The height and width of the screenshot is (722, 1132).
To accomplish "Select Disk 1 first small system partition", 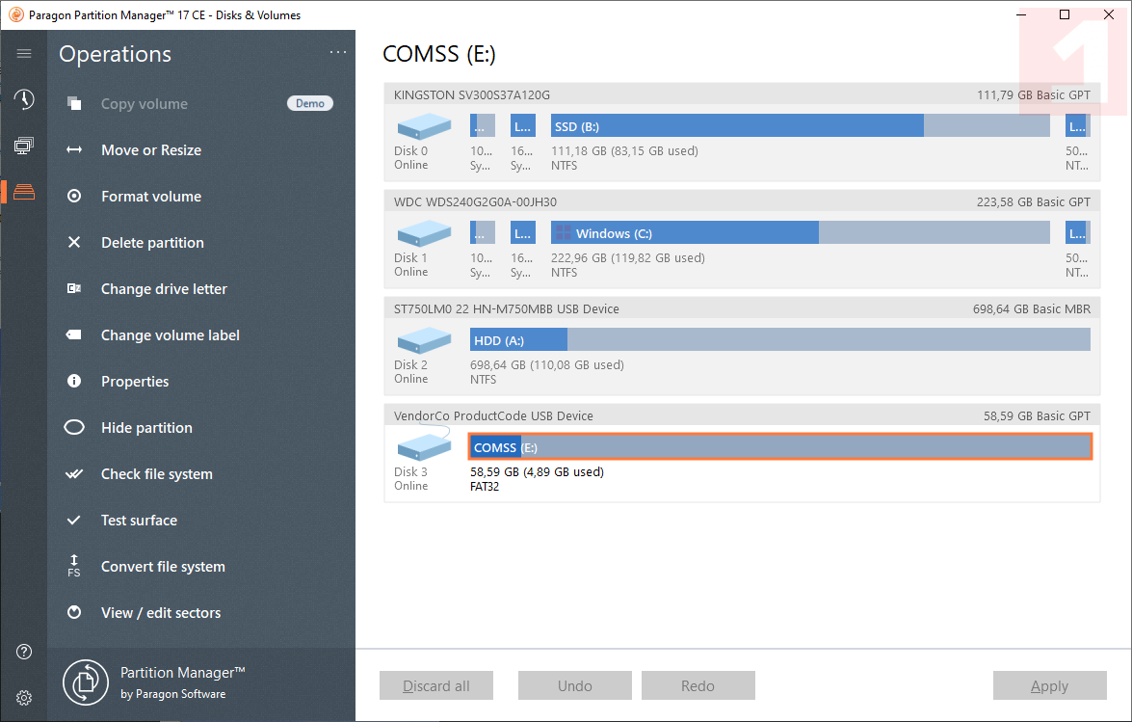I will (483, 232).
